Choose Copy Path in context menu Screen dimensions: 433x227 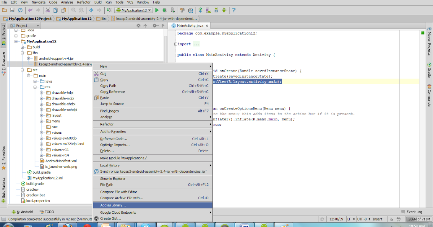(x=153, y=86)
